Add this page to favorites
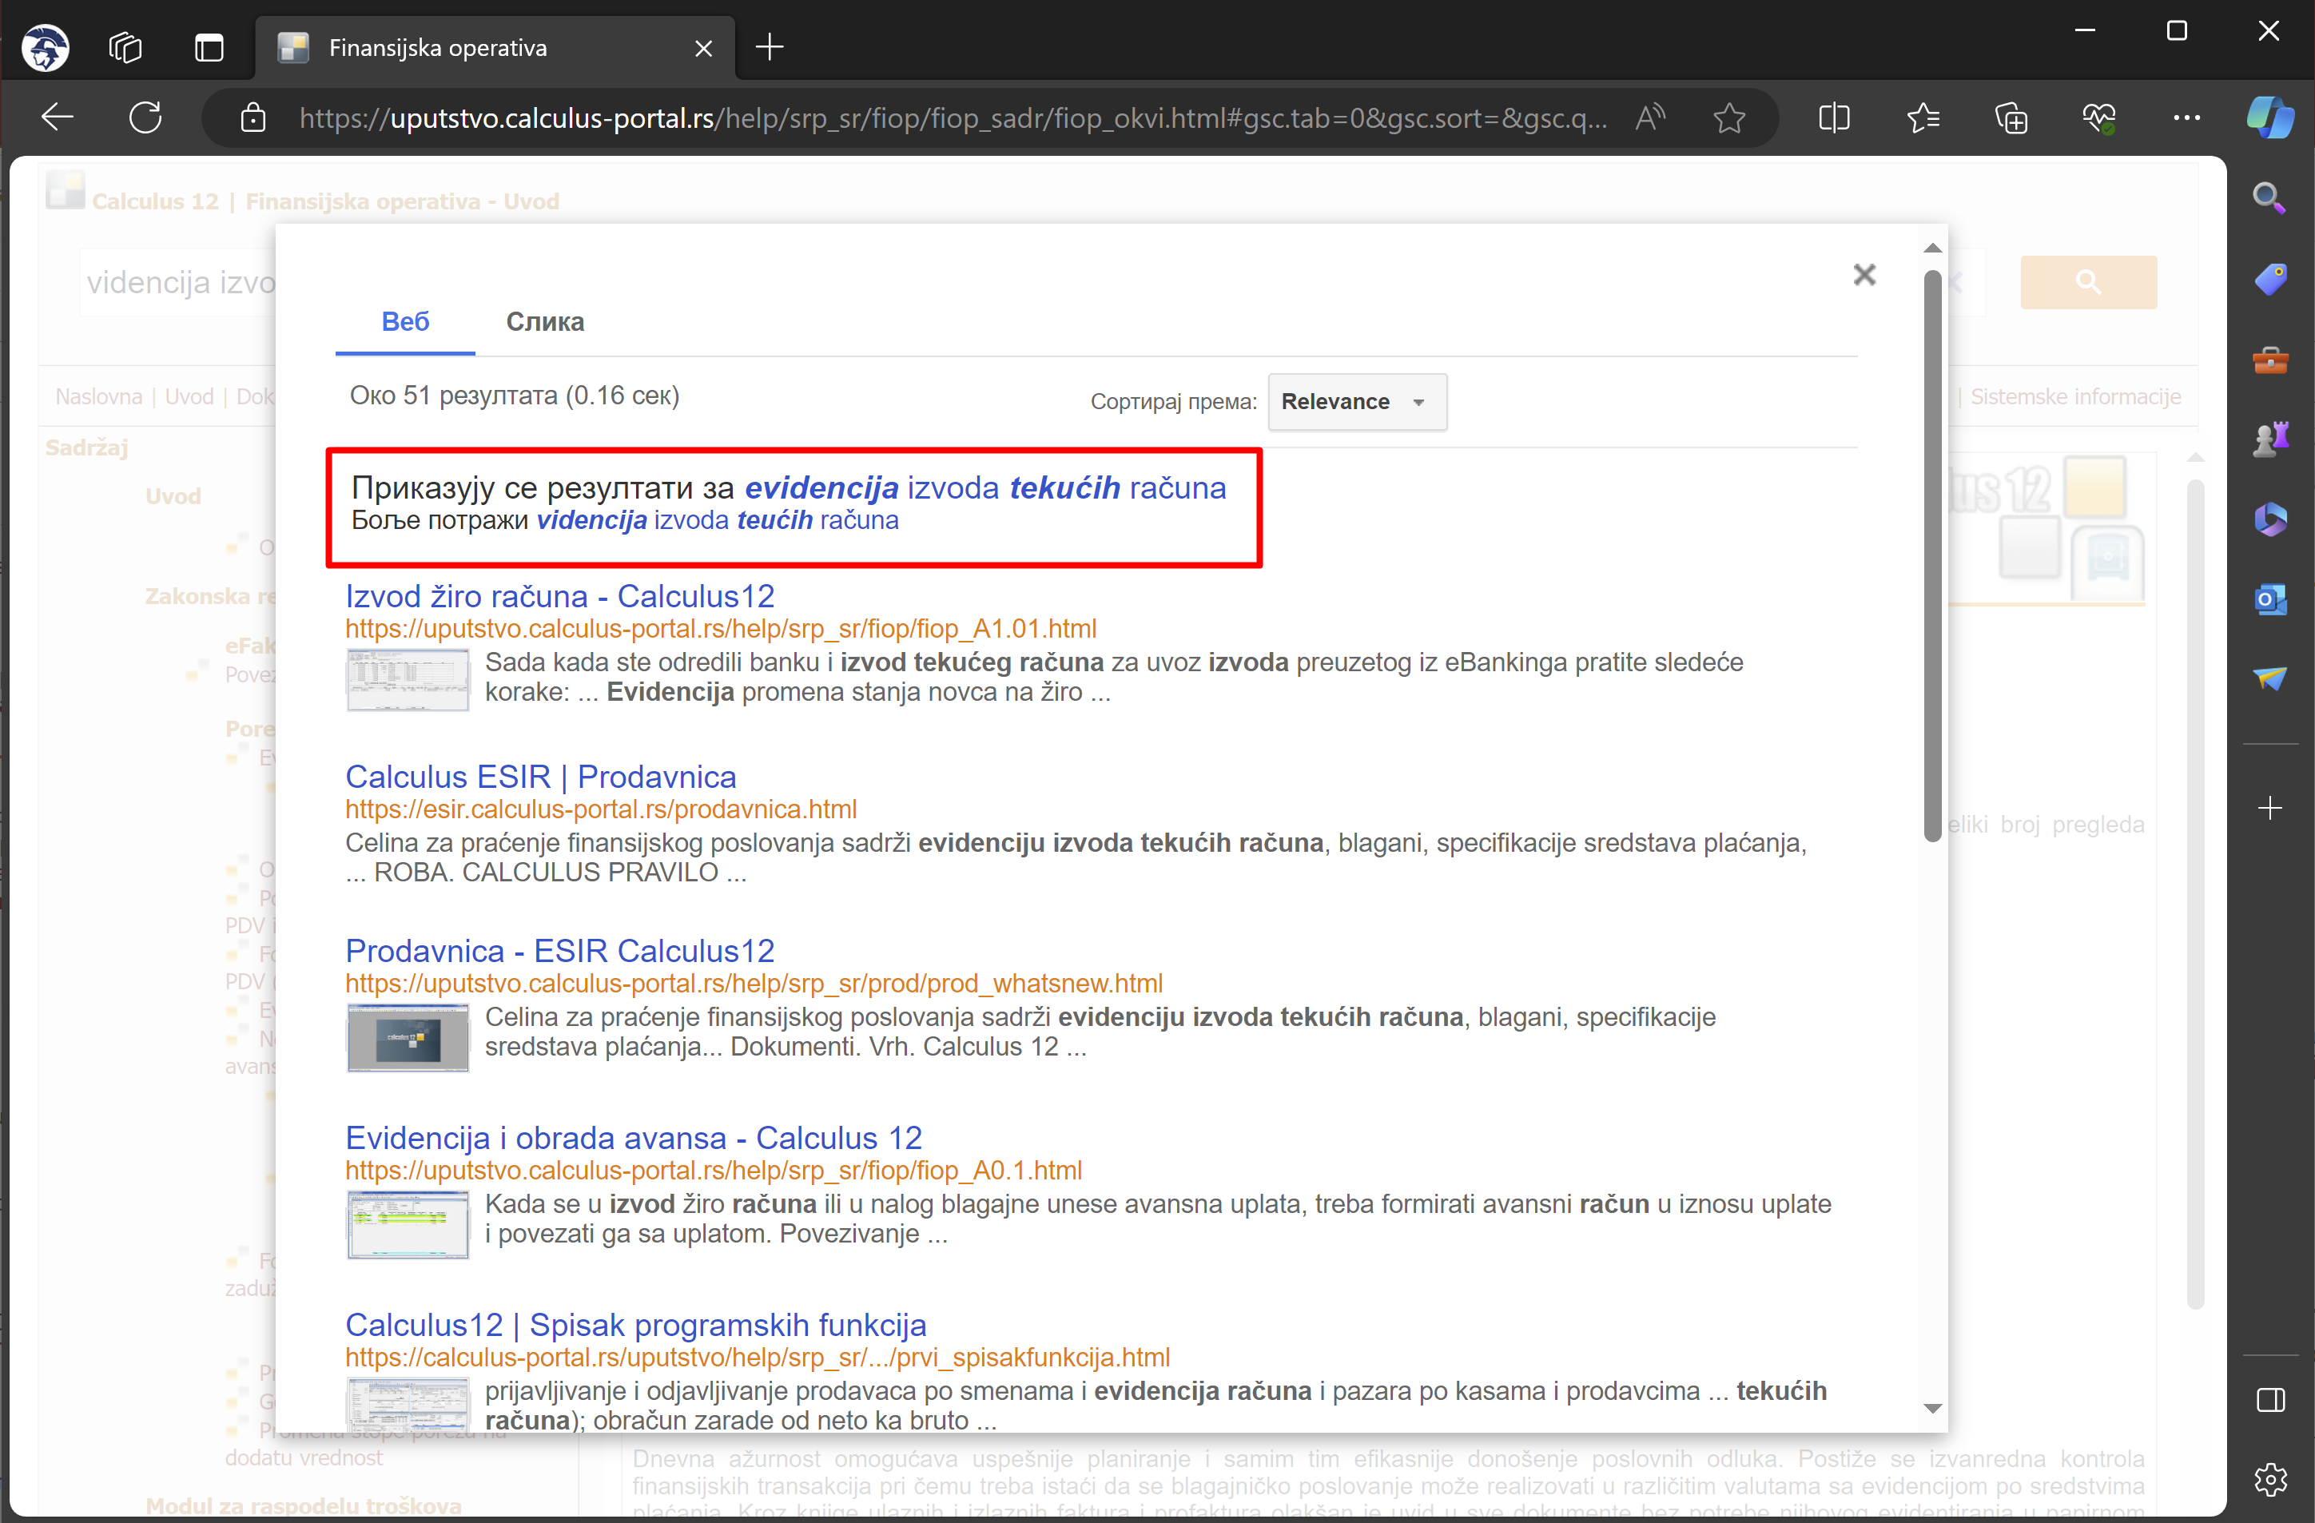Screen dimensions: 2315x1523 coord(1728,118)
